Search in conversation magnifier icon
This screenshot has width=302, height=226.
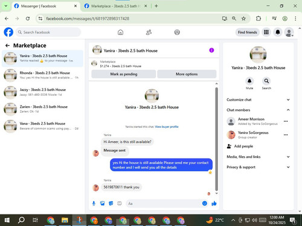(x=266, y=81)
